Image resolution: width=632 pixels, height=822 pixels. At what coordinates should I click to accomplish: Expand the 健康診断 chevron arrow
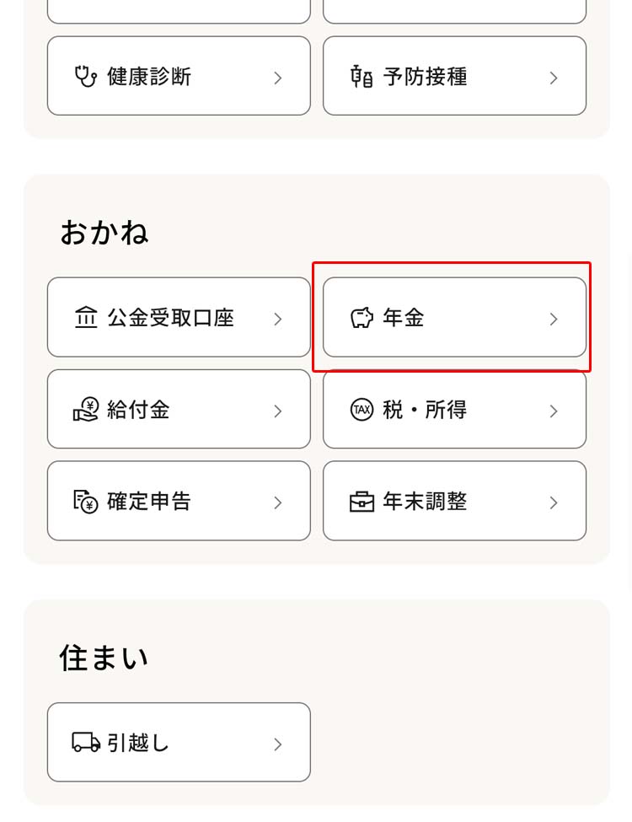point(278,78)
